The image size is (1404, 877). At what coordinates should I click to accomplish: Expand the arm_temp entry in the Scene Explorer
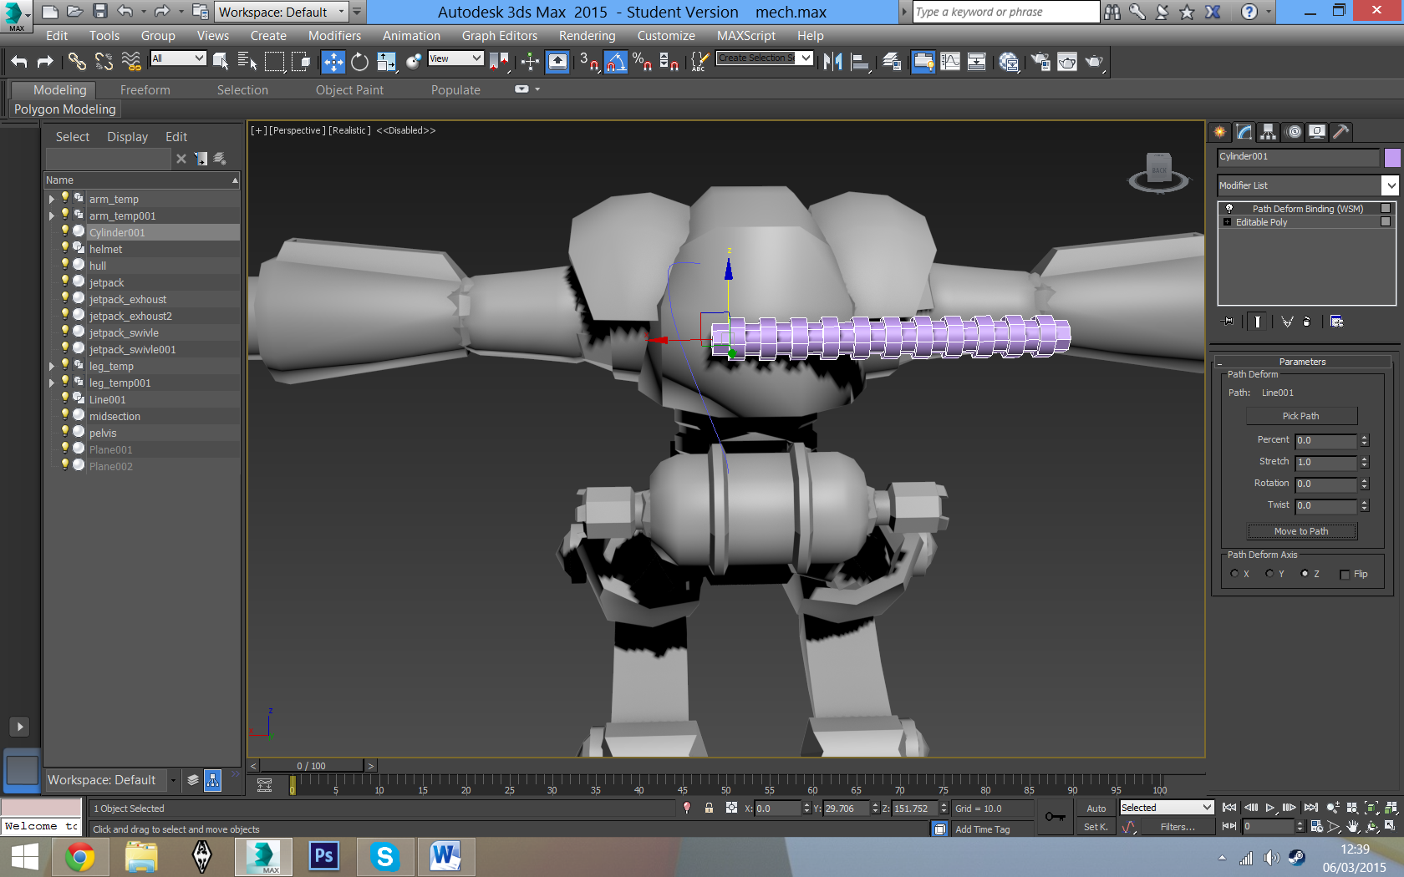[51, 199]
